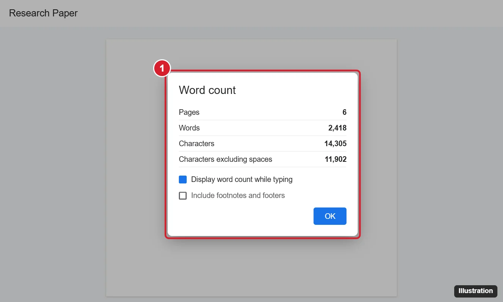Select the Word count dialog heading
Screen dimensions: 503x302
[207, 90]
